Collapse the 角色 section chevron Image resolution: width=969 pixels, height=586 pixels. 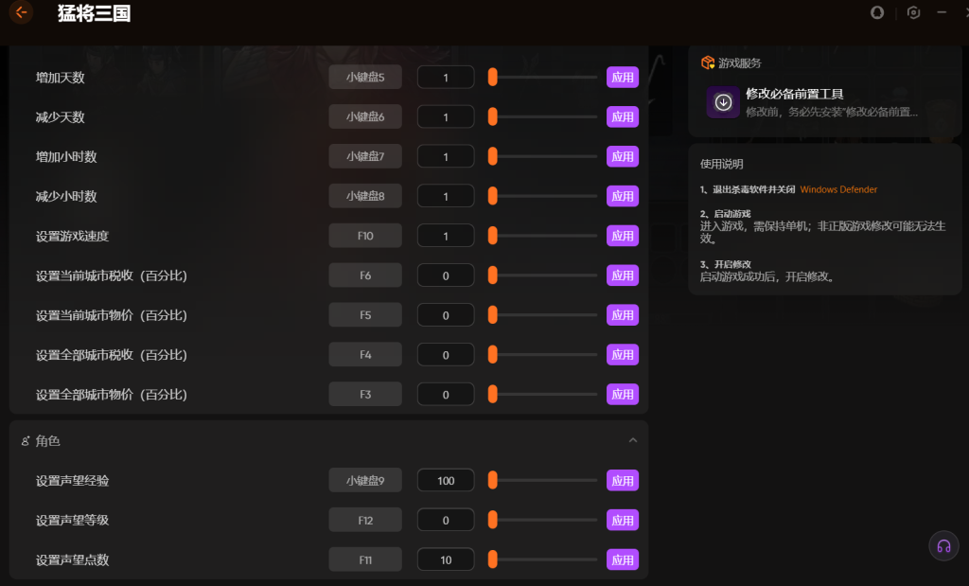coord(633,440)
